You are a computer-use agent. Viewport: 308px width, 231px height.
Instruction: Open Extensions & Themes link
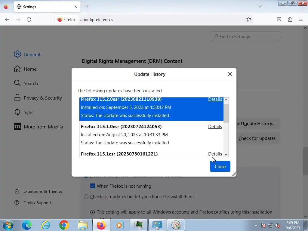[38, 191]
